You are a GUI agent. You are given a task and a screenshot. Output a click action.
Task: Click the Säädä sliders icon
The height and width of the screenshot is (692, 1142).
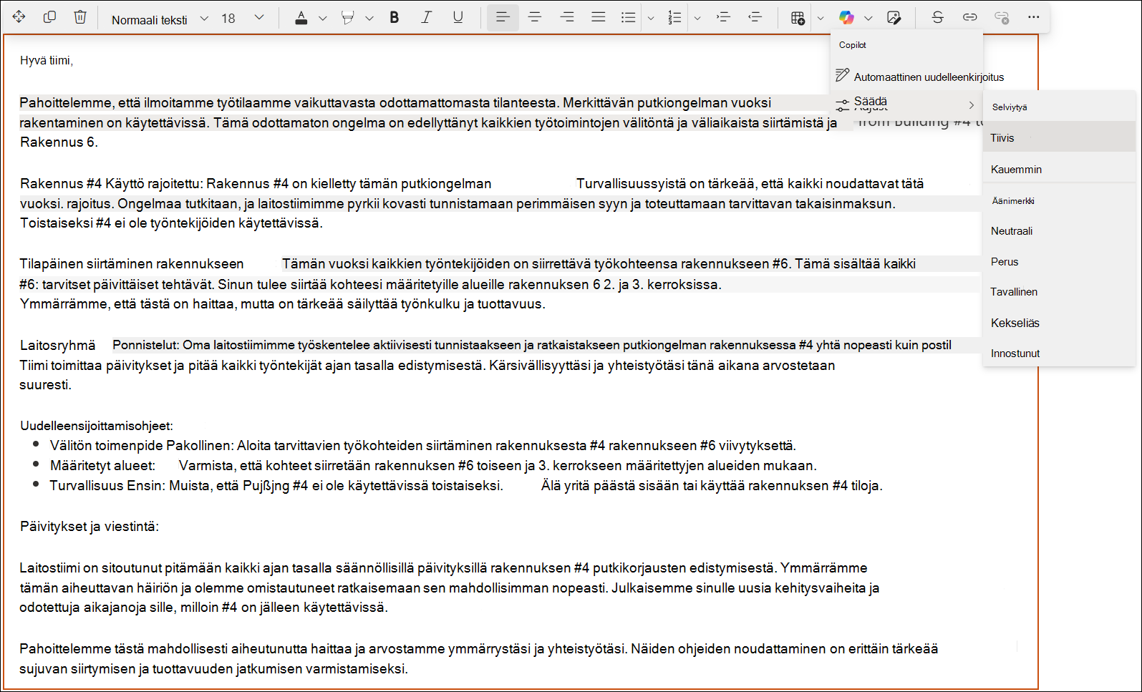click(x=843, y=104)
